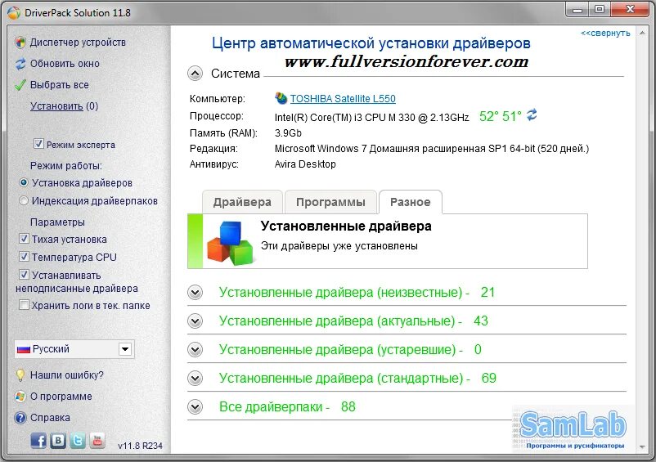Select the Разное tab
This screenshot has width=656, height=462.
click(410, 202)
